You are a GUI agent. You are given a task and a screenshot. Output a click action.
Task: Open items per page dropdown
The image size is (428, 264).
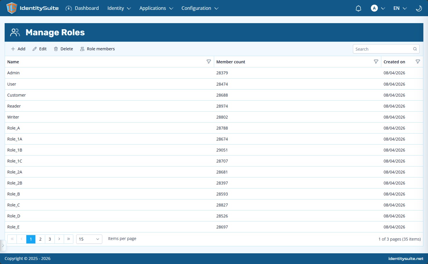89,239
